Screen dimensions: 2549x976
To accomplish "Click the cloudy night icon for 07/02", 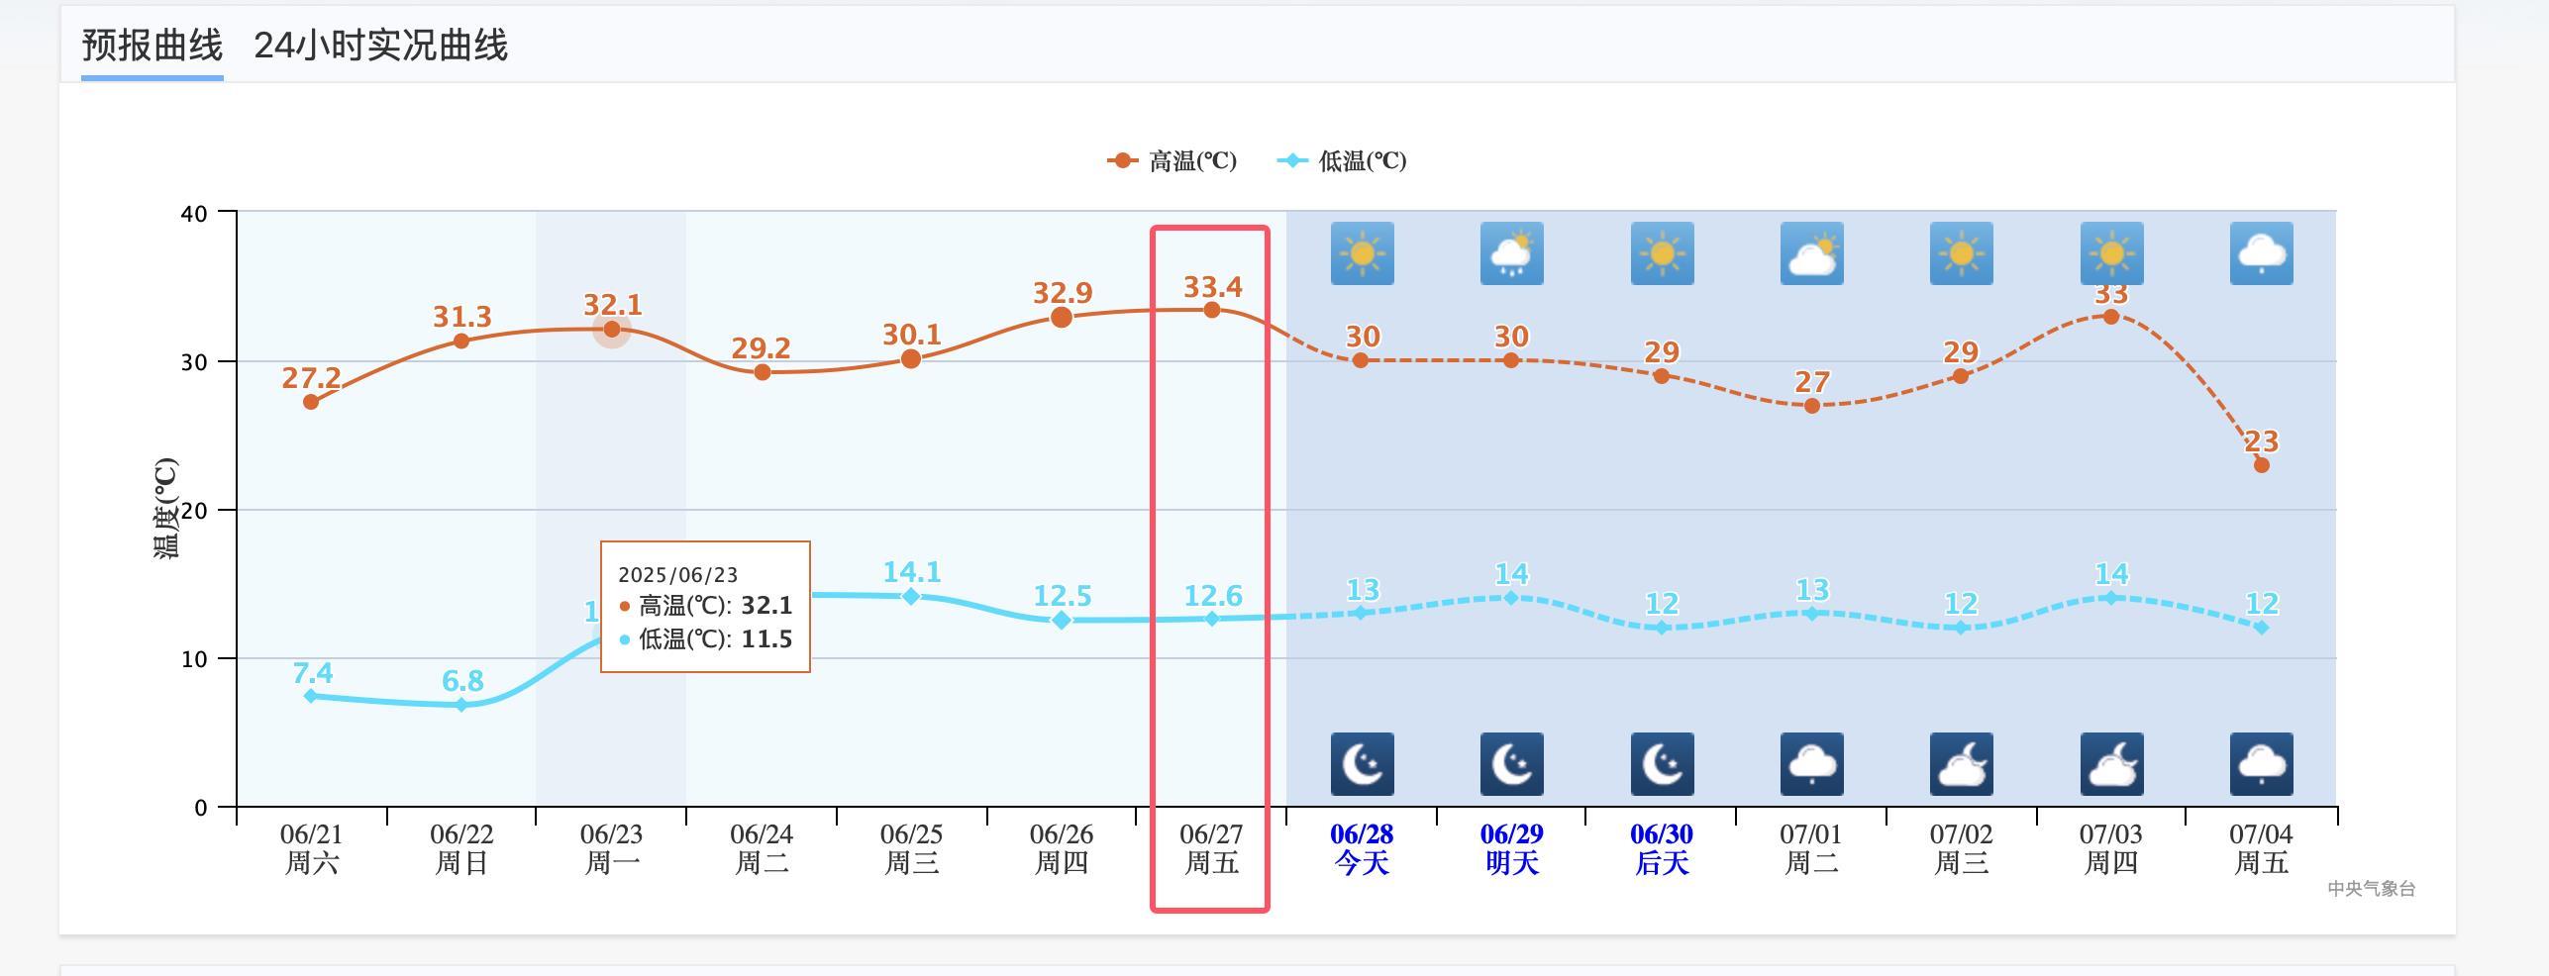I will coord(1961,764).
